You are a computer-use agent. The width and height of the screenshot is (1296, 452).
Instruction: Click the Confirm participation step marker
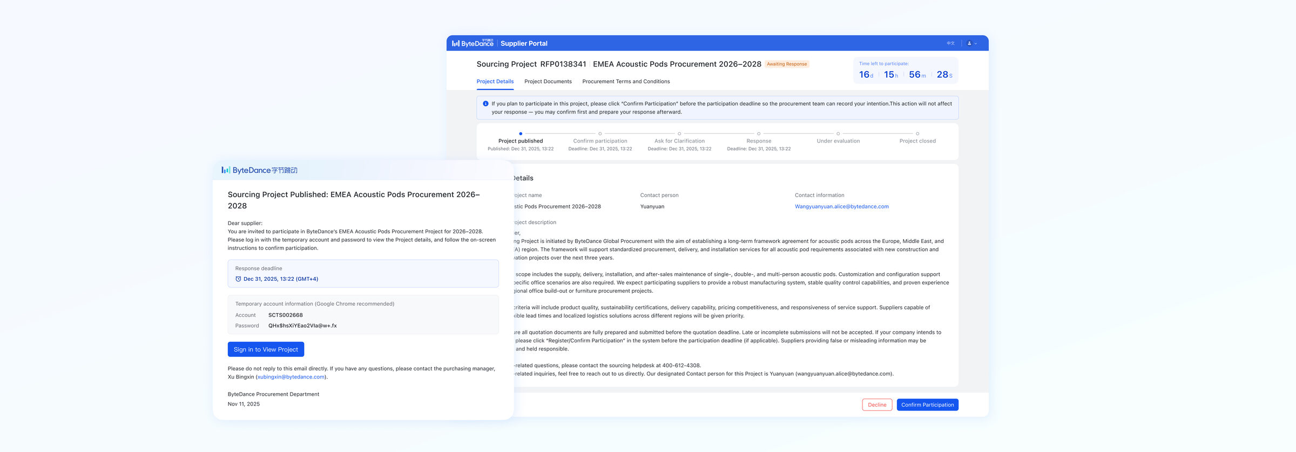click(600, 133)
